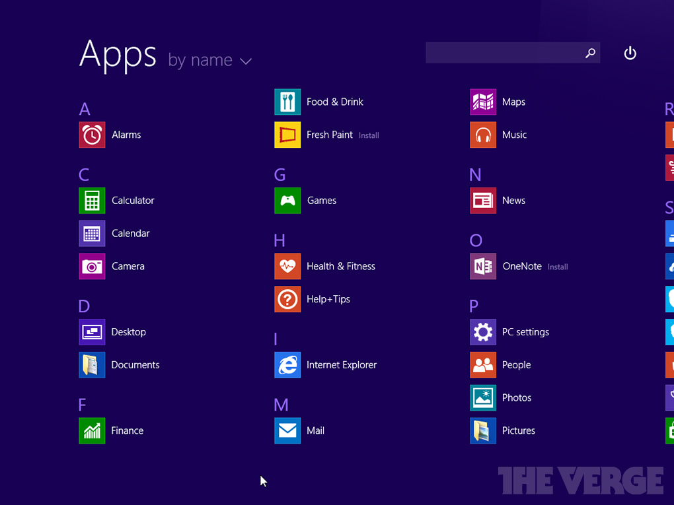
Task: Open the PC settings gear icon
Action: click(x=483, y=332)
